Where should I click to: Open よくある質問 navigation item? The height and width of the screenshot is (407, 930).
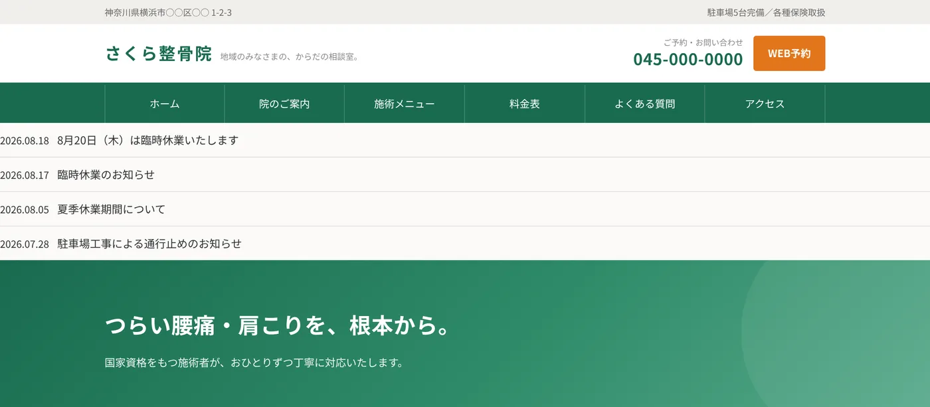[x=644, y=104]
